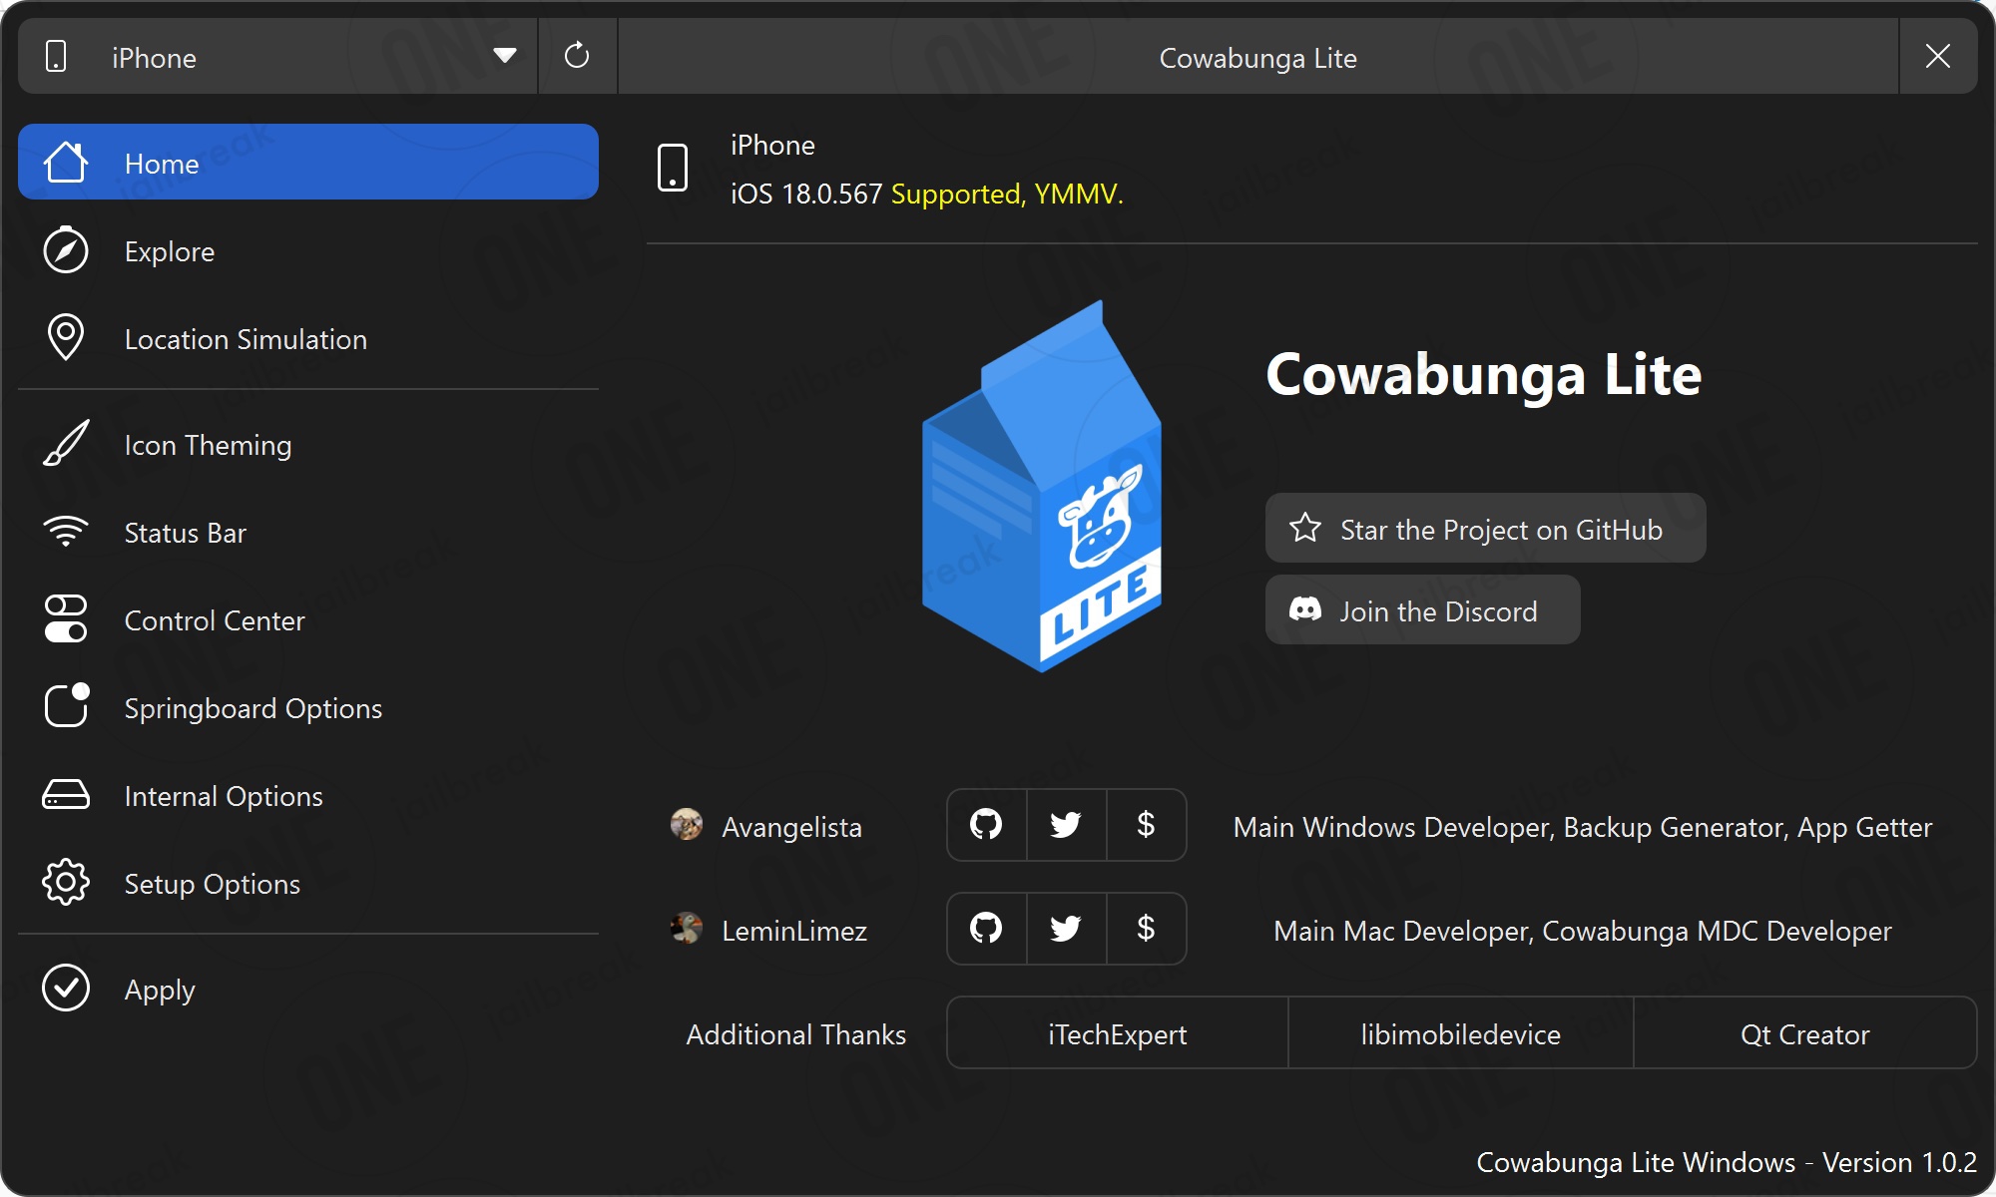Click the libimobiledevice button
Viewport: 1996px width, 1197px height.
click(x=1461, y=1033)
